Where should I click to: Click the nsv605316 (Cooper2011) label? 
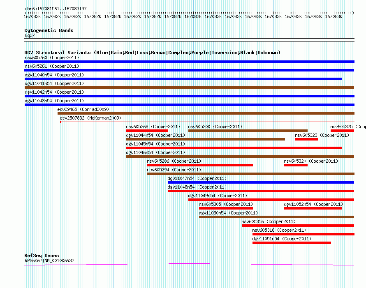coord(269,221)
